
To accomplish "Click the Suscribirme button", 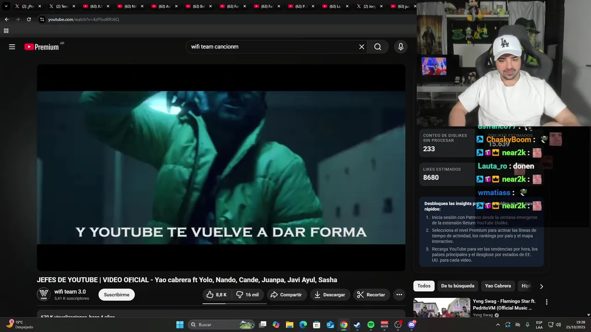I will [x=116, y=295].
